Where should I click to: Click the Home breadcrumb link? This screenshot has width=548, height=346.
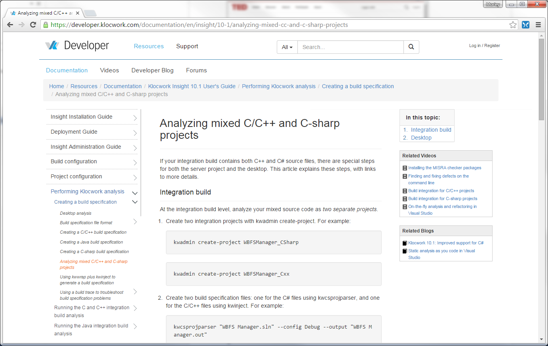[57, 86]
